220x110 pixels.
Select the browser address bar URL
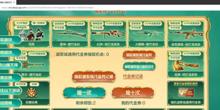click(x=48, y=8)
